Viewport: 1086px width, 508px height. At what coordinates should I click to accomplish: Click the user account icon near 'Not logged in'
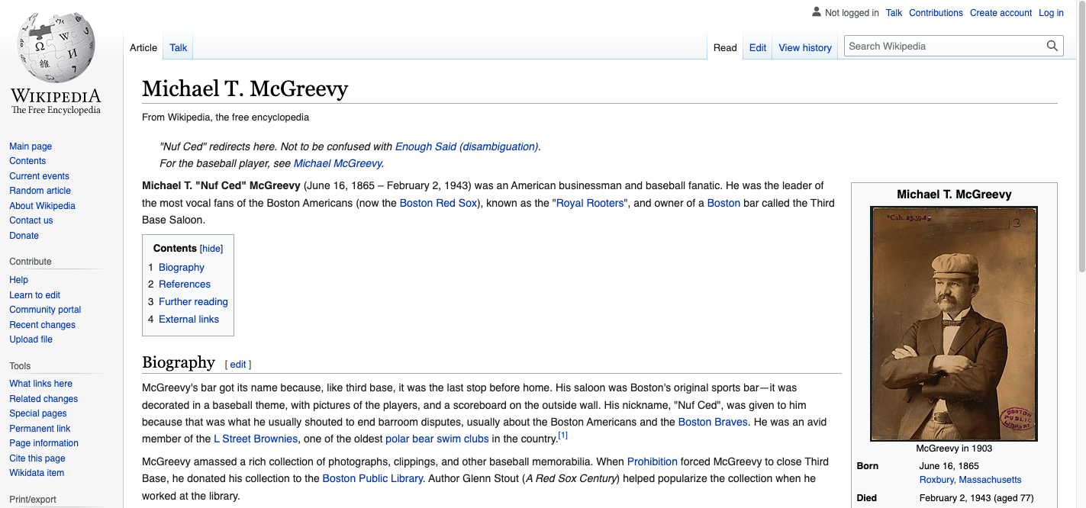point(815,12)
